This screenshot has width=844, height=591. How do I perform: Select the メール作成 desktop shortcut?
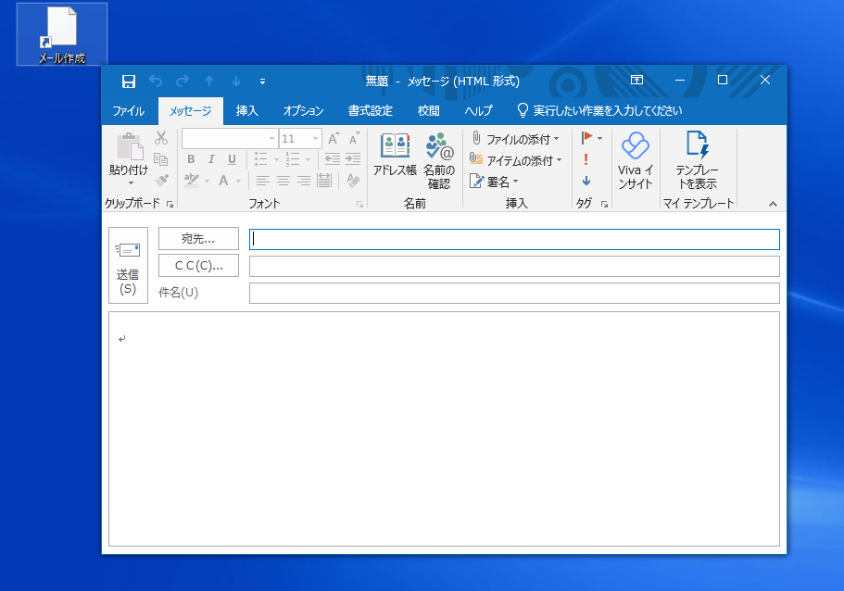pos(62,34)
